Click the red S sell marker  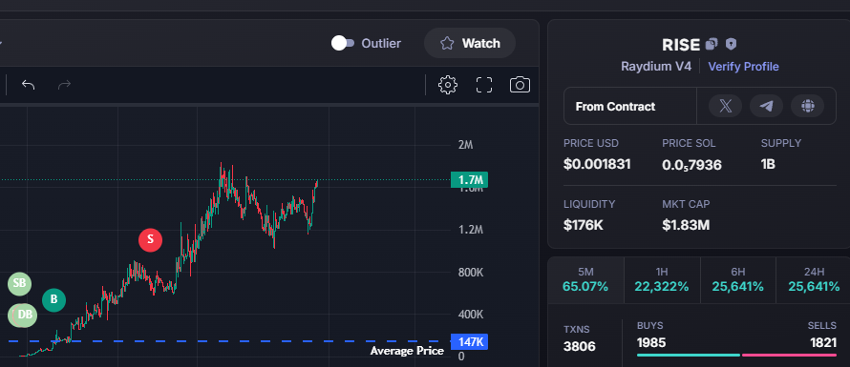150,240
